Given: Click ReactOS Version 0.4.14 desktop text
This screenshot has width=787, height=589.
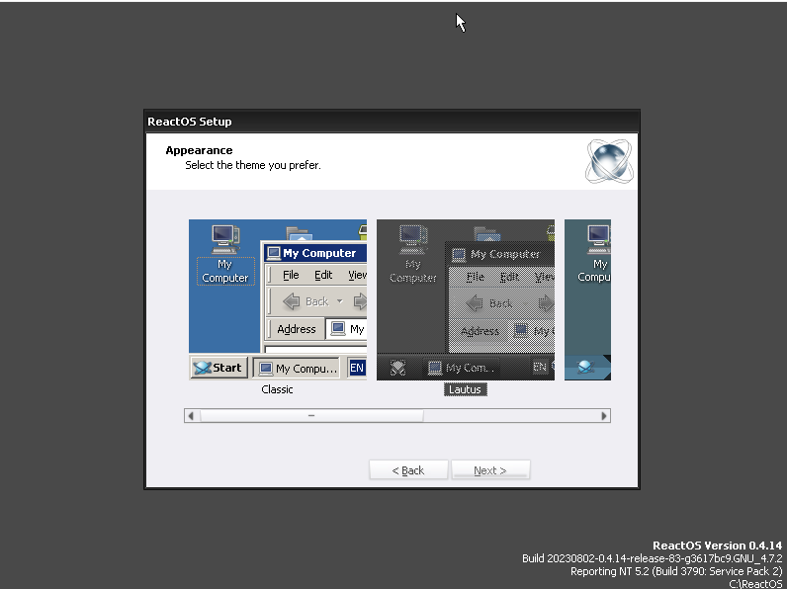Looking at the screenshot, I should point(717,546).
